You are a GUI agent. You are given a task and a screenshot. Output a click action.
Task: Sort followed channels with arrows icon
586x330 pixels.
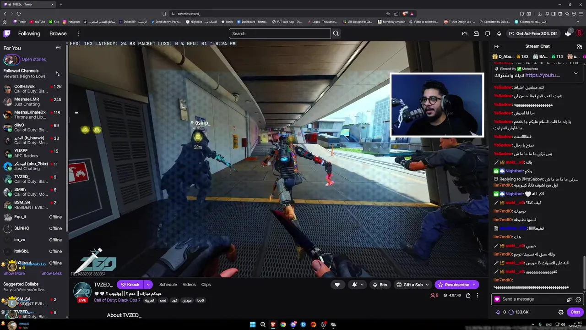coord(58,73)
